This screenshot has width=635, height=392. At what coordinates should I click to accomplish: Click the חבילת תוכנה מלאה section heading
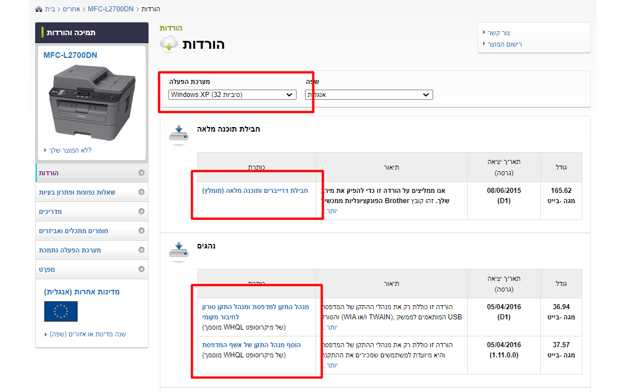[x=228, y=129]
